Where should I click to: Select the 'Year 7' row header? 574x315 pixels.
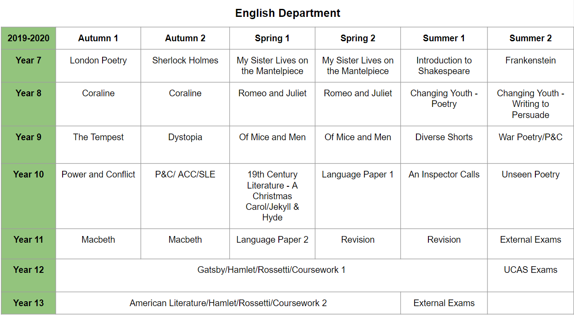(28, 66)
